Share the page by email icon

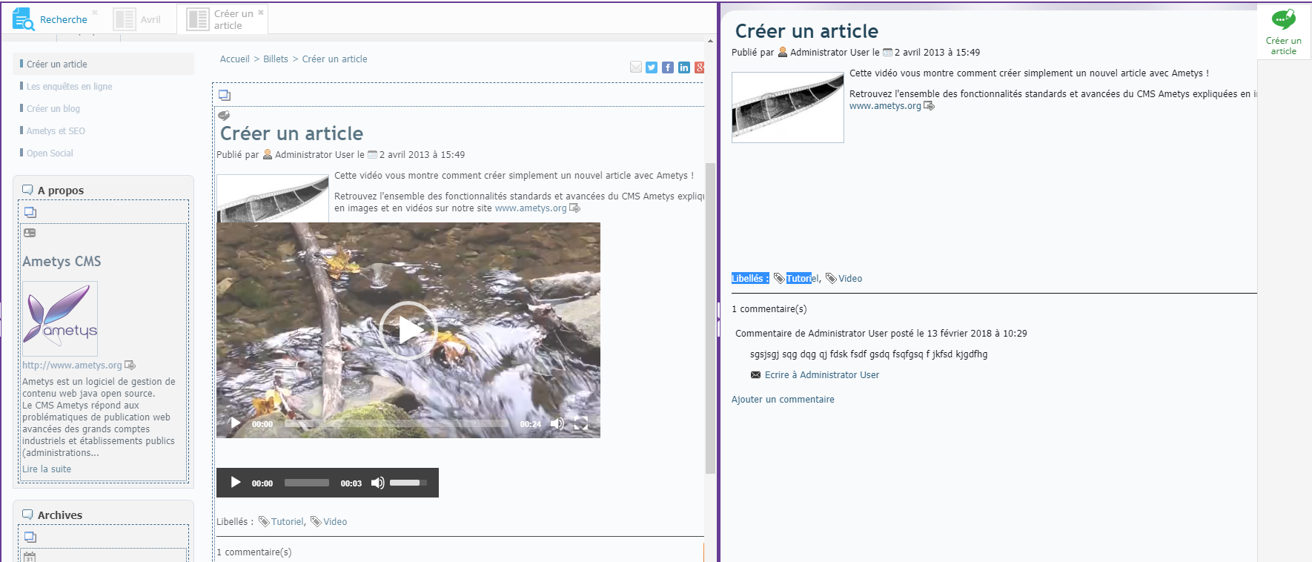(x=636, y=67)
